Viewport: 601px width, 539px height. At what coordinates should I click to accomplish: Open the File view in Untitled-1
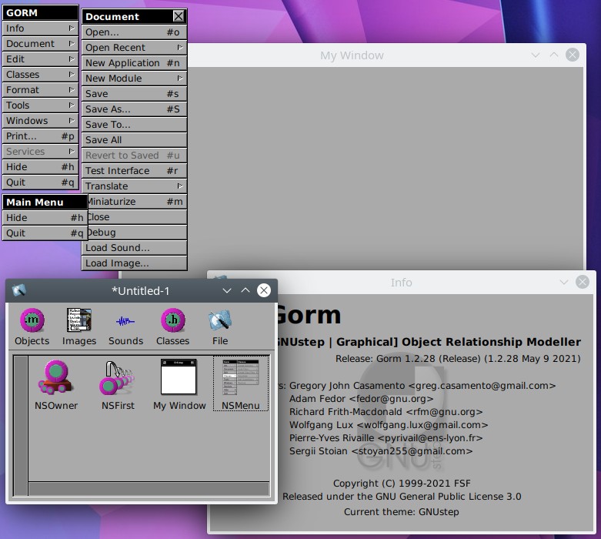[x=220, y=326]
